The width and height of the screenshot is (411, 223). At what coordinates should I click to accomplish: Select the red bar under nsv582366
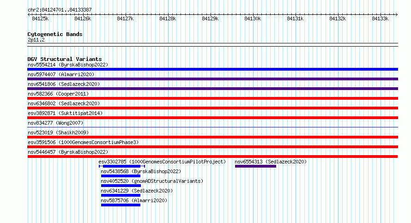coord(212,98)
